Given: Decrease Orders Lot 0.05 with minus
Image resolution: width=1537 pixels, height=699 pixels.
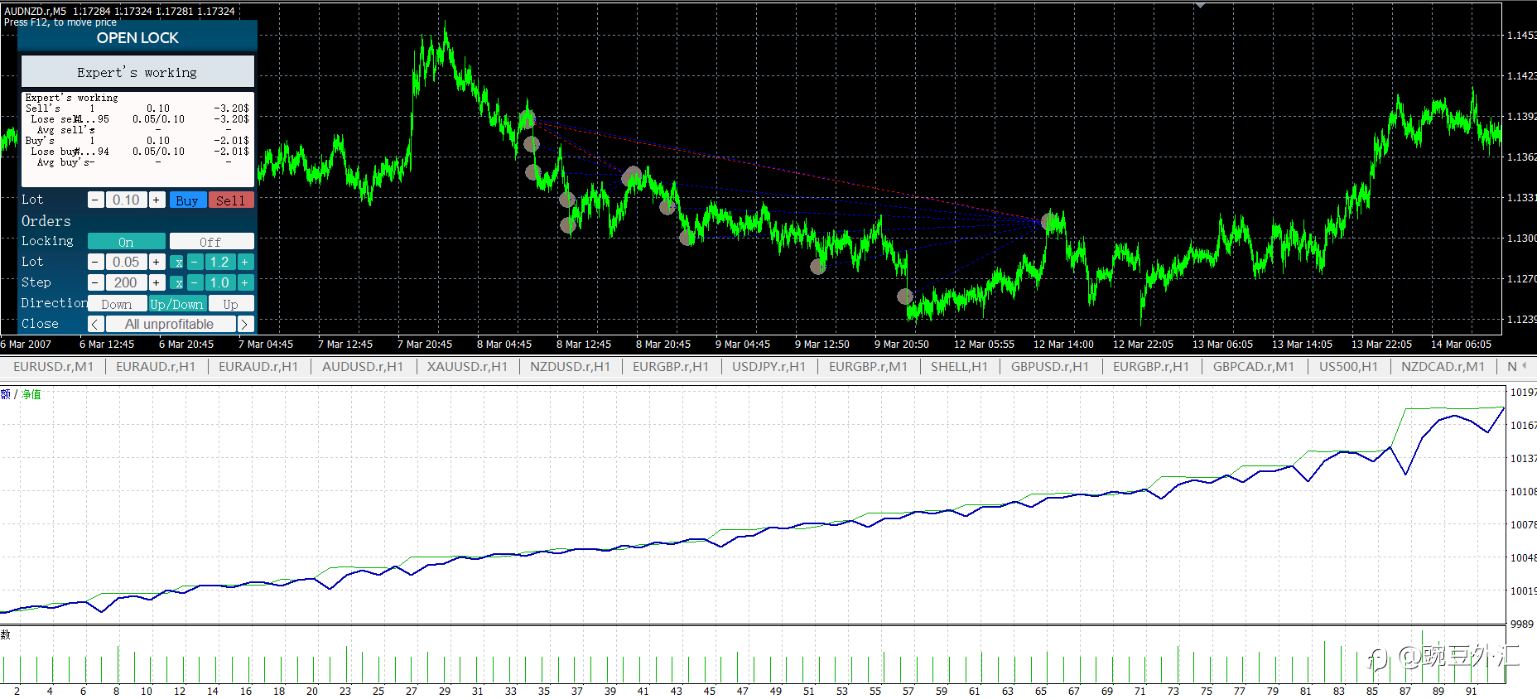Looking at the screenshot, I should point(96,262).
